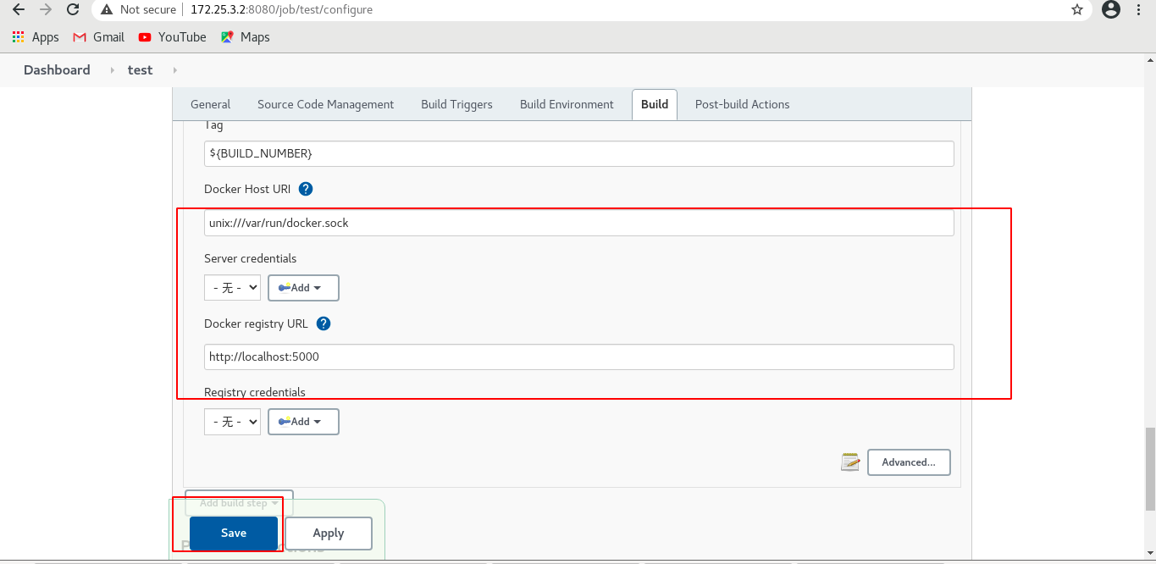Click the Tag field with ${BUILD_NUMBER}
This screenshot has height=564, width=1156.
(x=579, y=153)
